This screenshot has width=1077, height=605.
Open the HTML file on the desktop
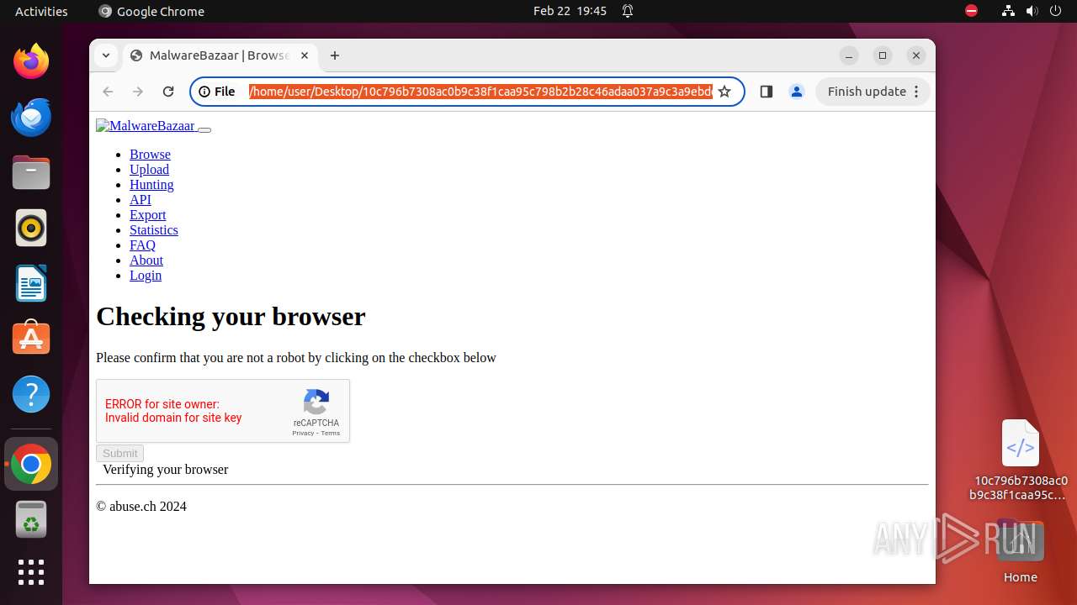pos(1020,459)
